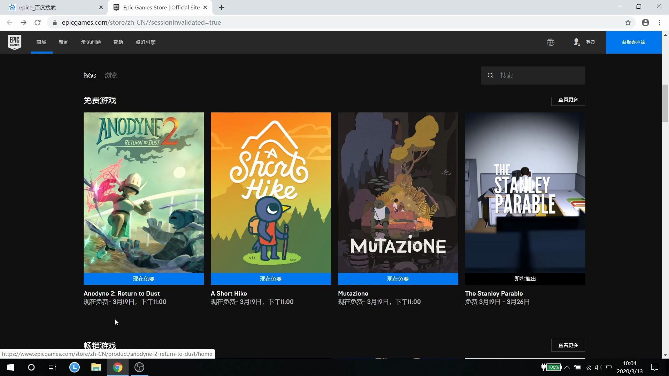This screenshot has height=376, width=669.
Task: Click the page vertical scrollbar thumb
Action: 665,103
